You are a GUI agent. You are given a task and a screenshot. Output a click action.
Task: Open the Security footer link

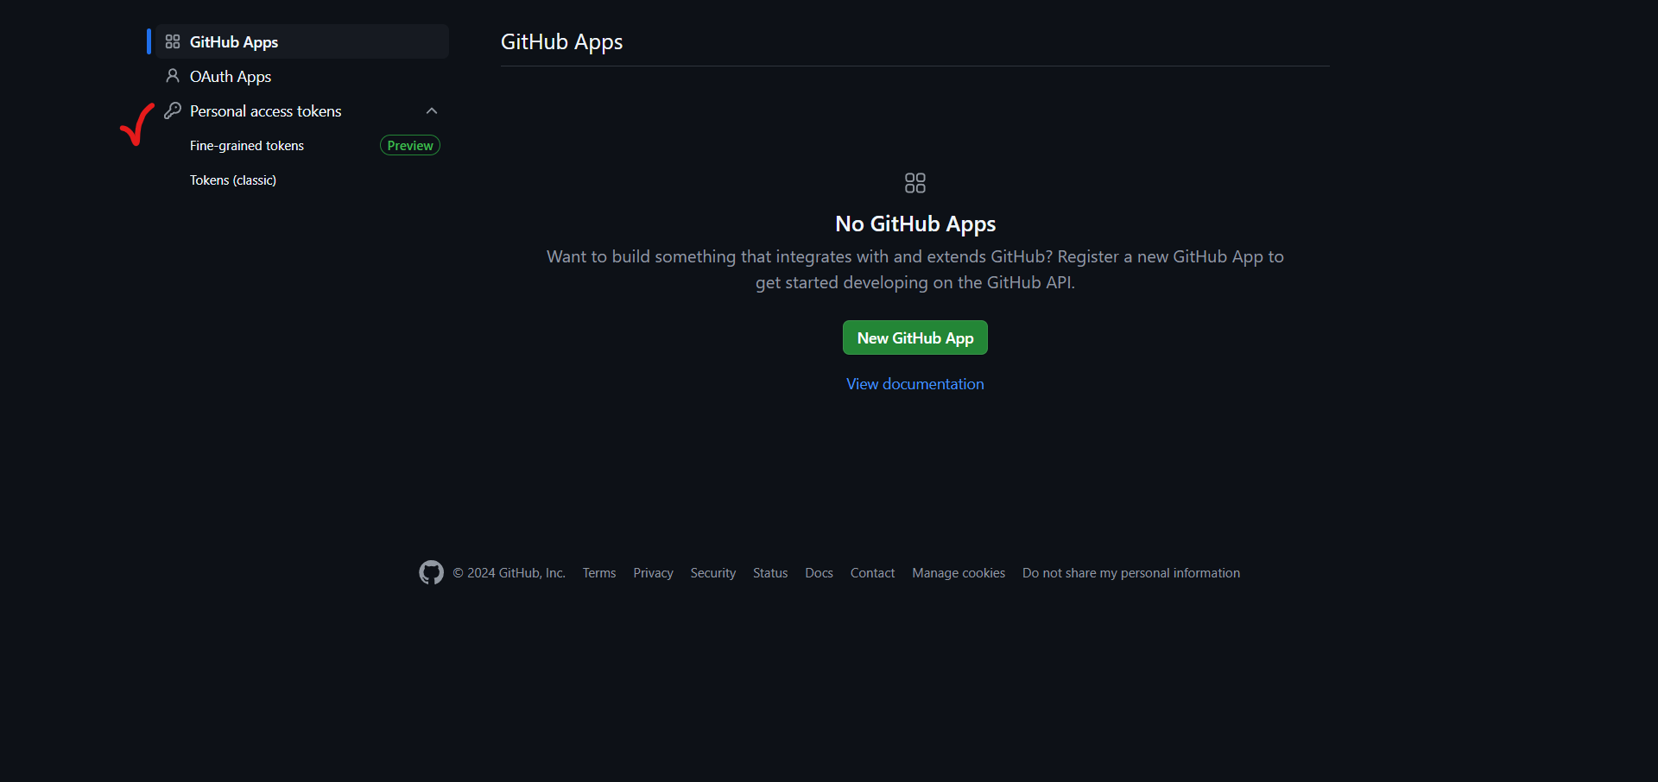713,573
